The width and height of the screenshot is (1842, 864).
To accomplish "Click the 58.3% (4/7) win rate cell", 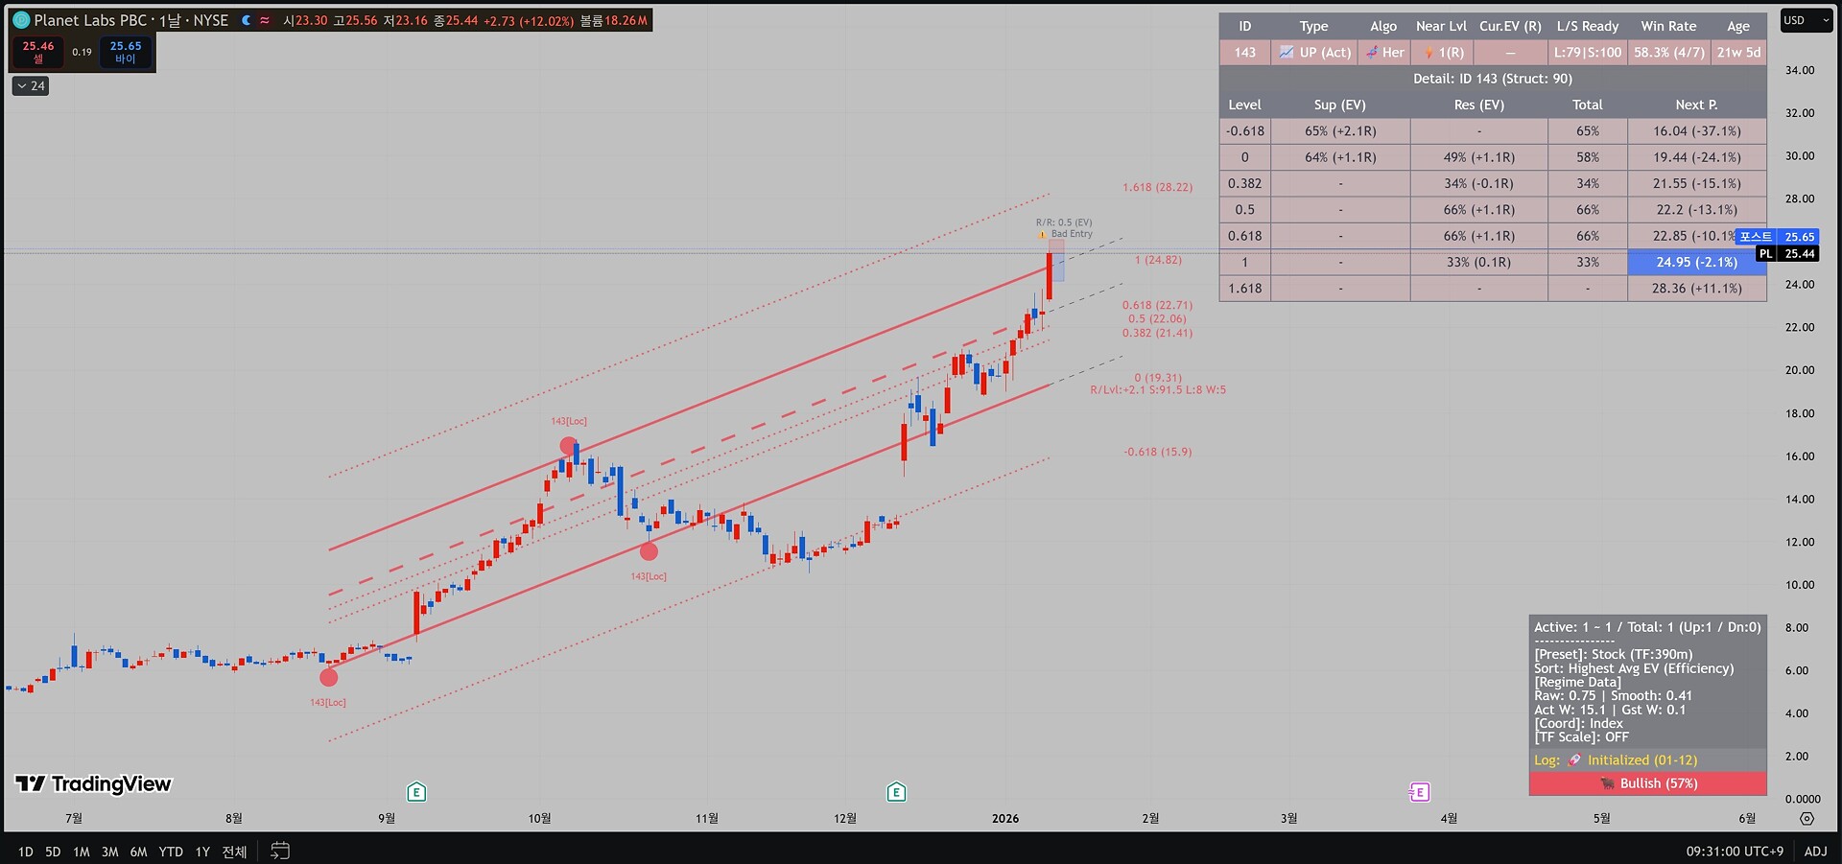I will pyautogui.click(x=1669, y=53).
